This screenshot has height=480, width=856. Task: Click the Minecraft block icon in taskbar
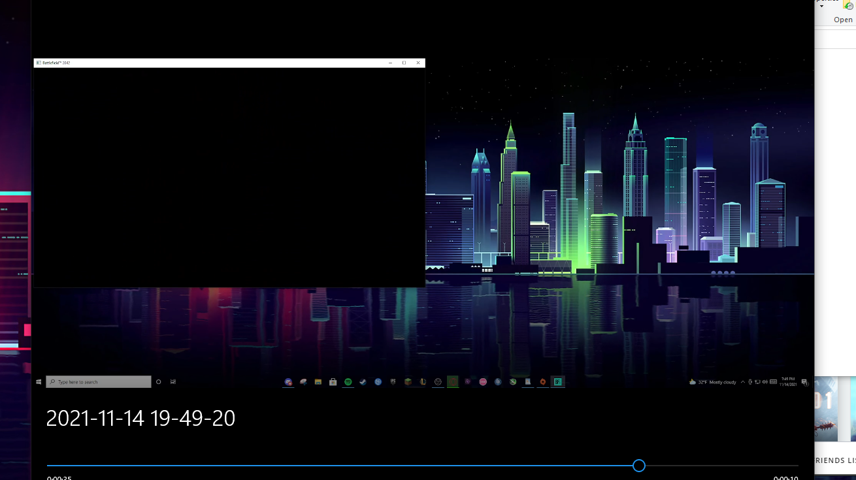408,382
